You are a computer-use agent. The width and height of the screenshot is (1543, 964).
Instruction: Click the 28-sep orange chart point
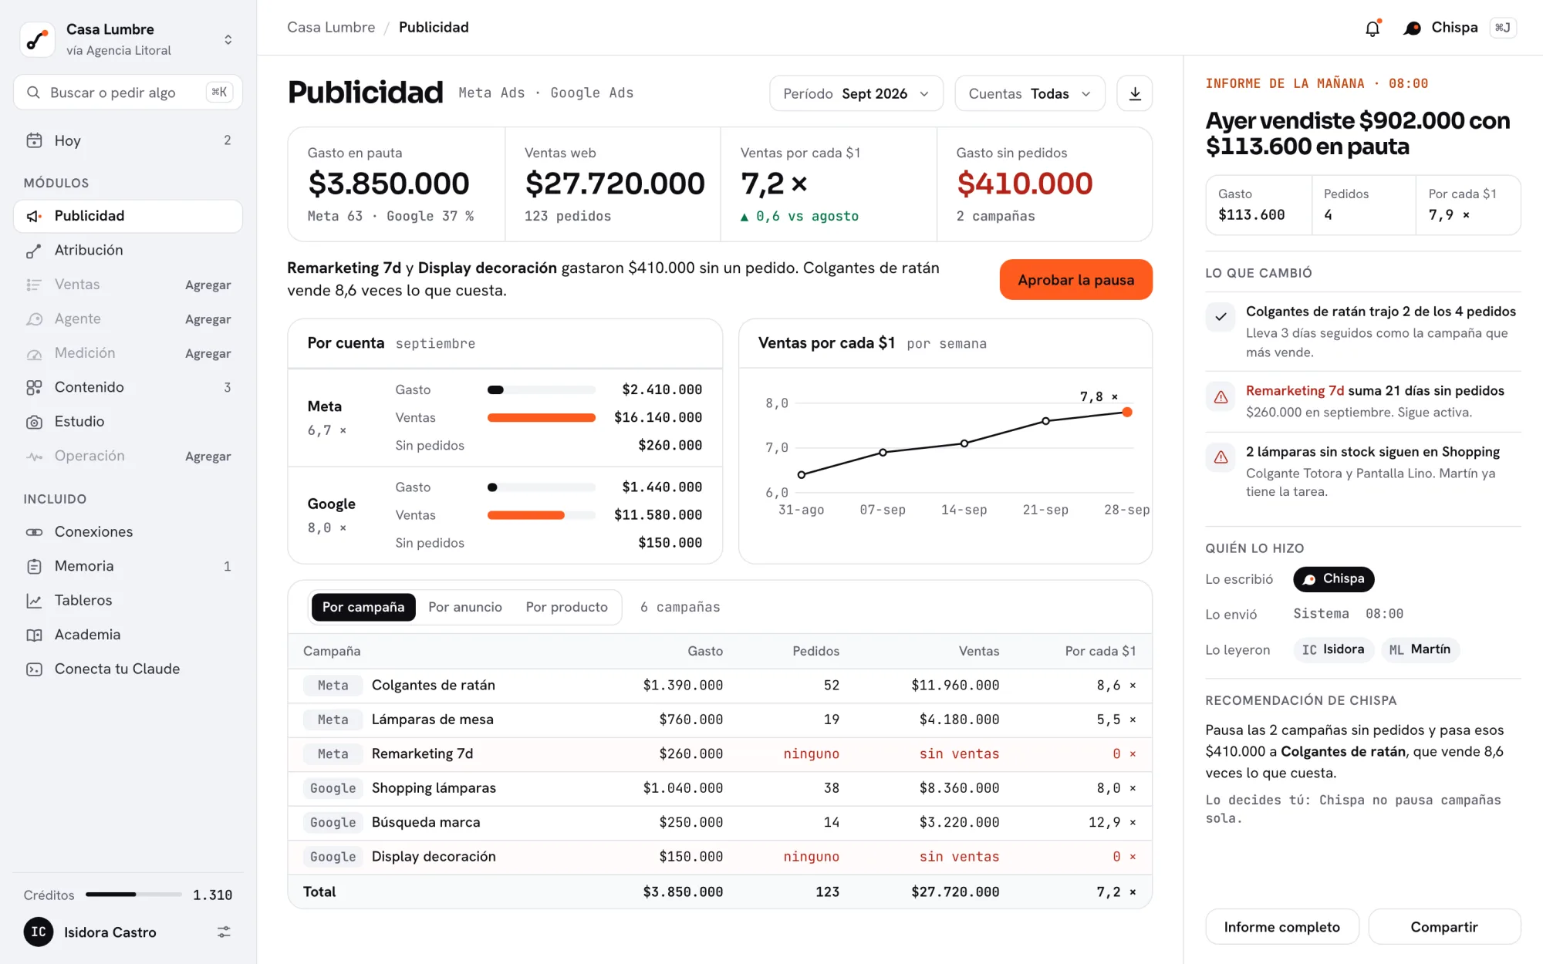1127,412
